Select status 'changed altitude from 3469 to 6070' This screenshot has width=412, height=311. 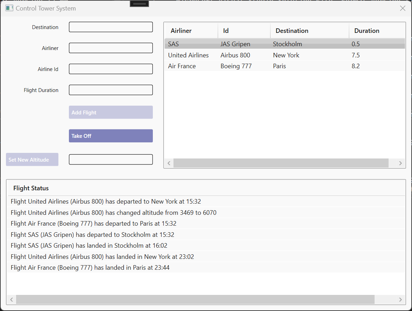click(x=206, y=212)
